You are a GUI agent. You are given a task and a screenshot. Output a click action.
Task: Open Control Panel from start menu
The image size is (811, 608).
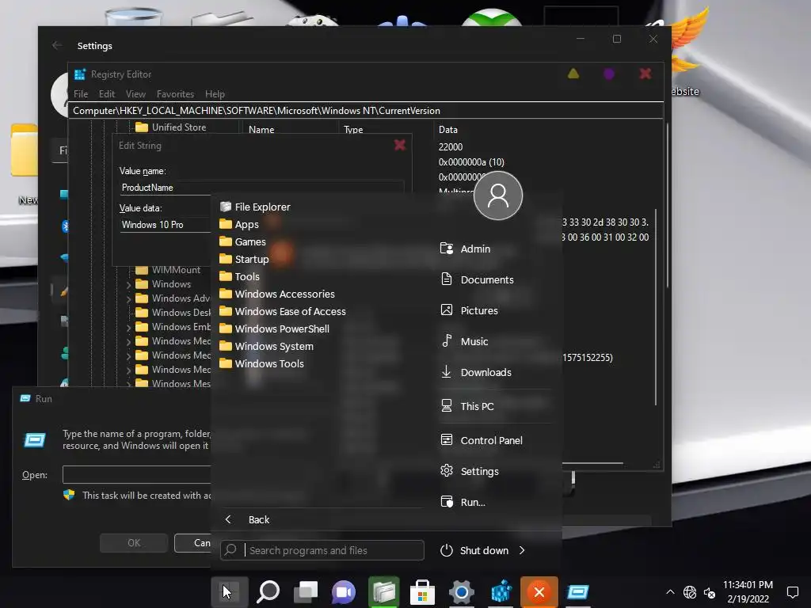coord(482,440)
